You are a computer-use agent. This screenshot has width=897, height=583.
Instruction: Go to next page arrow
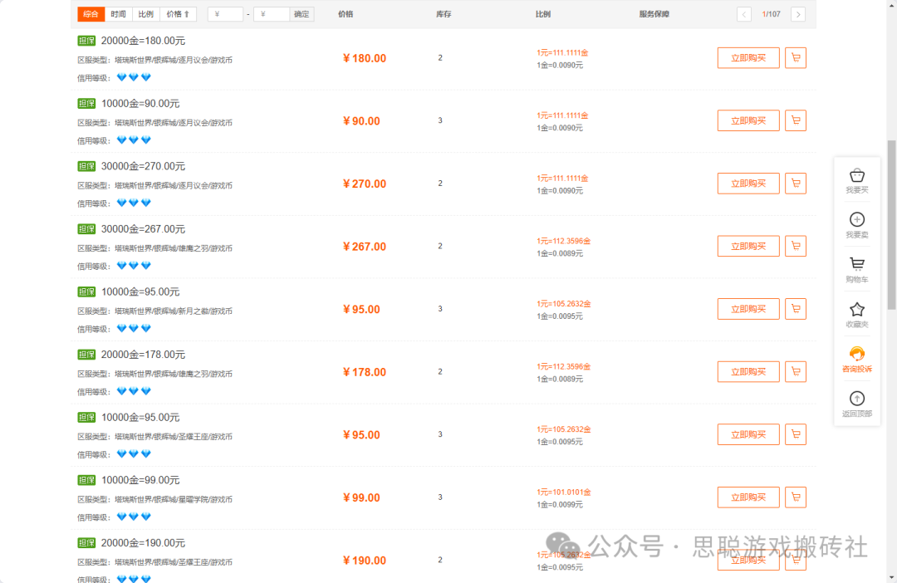coord(798,14)
